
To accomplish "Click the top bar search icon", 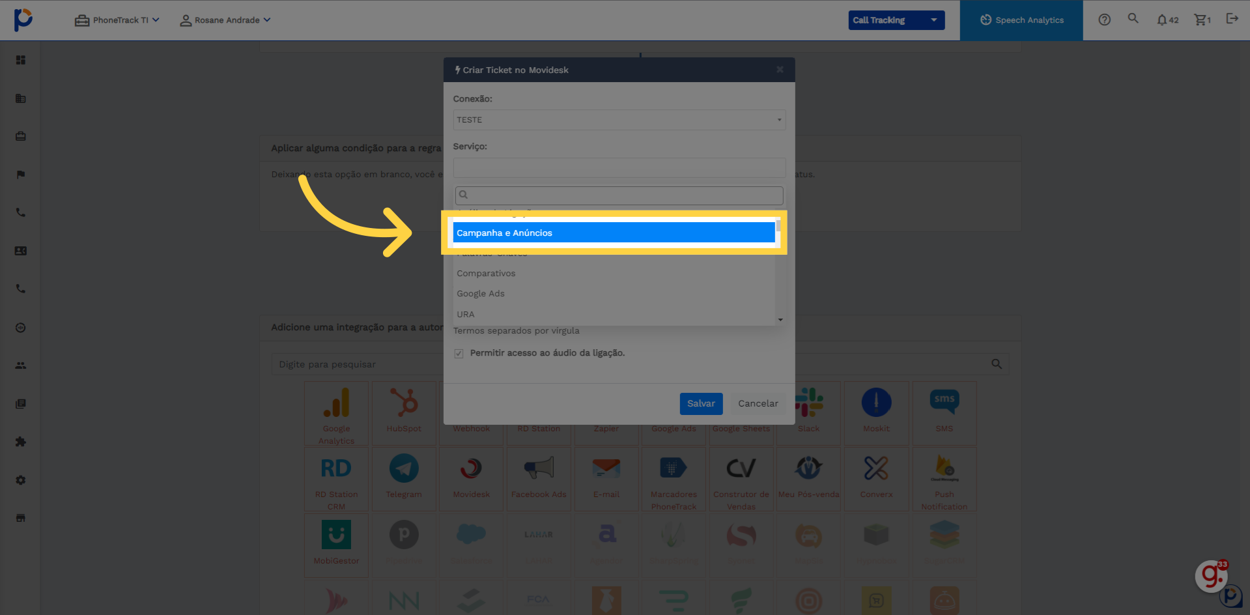I will tap(1133, 19).
